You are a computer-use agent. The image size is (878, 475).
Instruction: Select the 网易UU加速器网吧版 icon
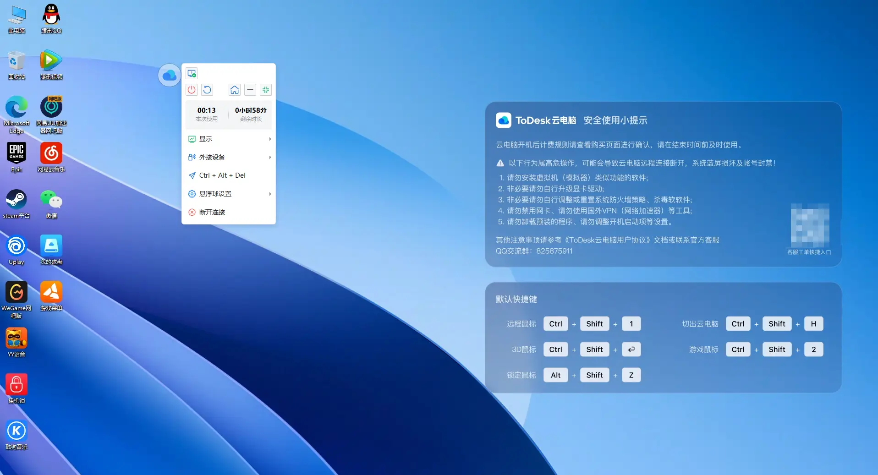(51, 115)
